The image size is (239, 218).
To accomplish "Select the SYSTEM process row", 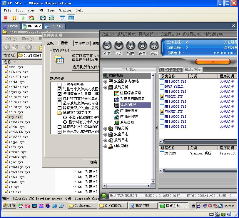I will [198, 153].
